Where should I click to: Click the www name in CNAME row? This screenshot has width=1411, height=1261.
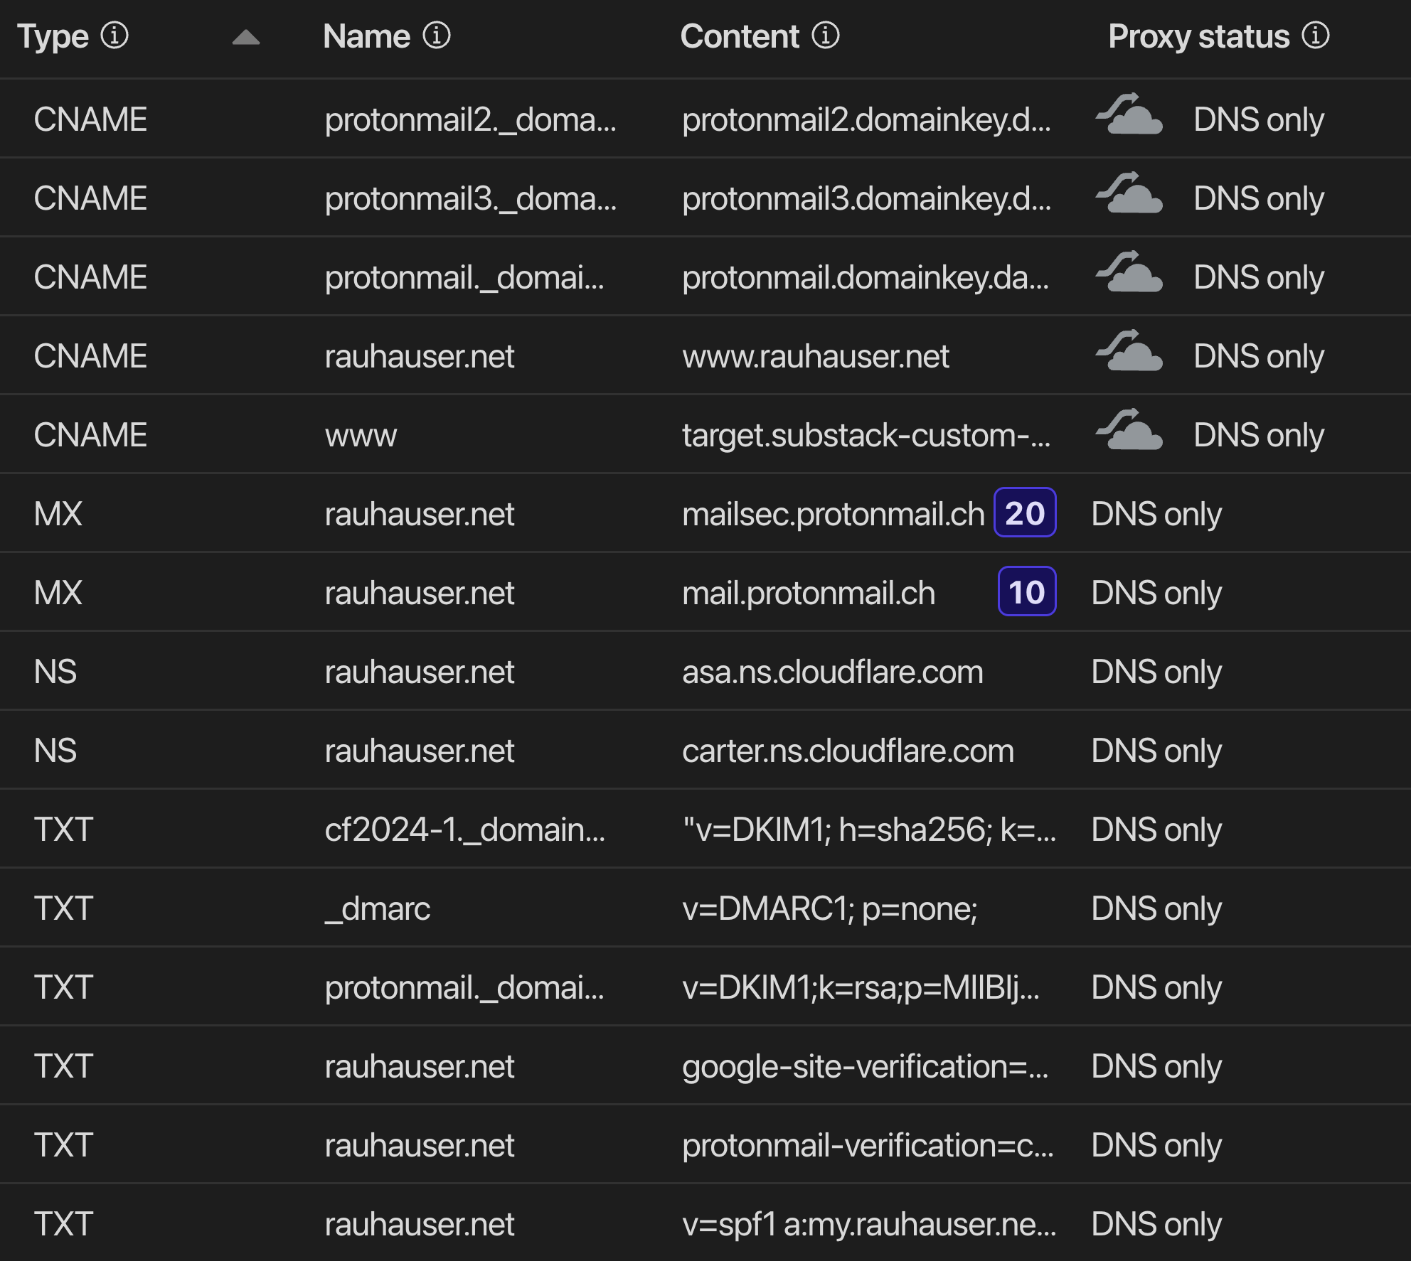coord(361,436)
